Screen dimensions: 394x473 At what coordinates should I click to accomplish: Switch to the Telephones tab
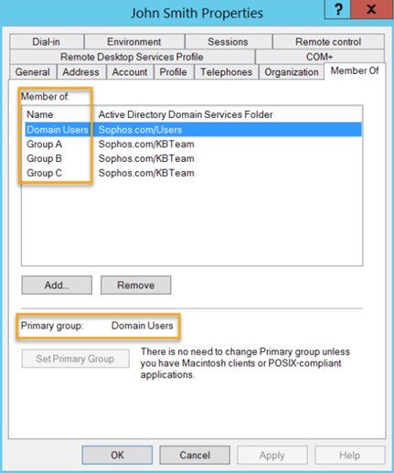click(227, 72)
